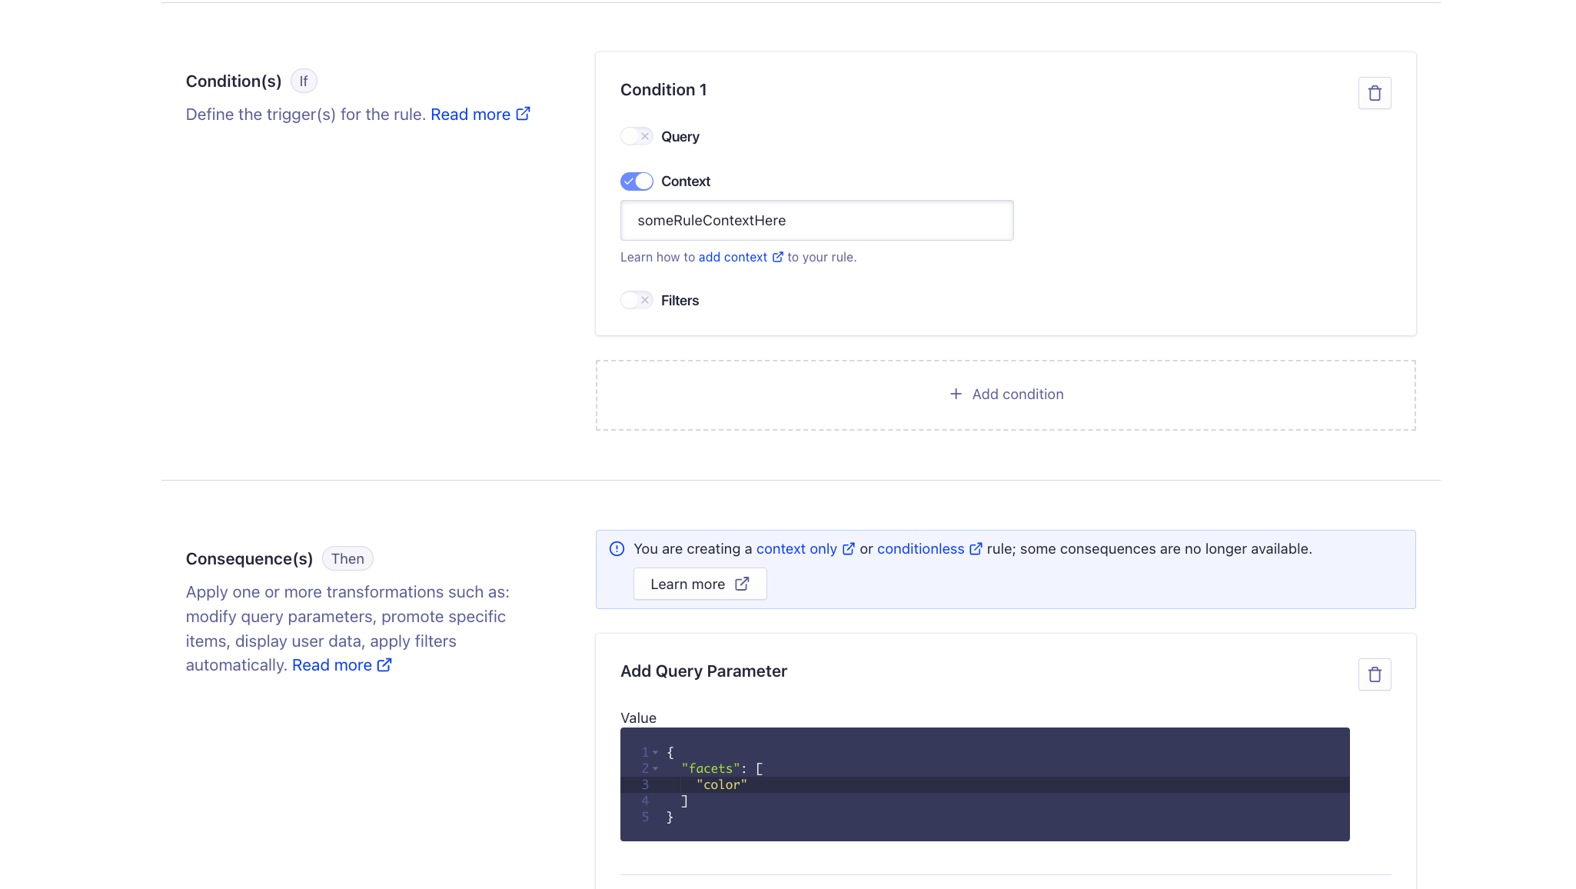Open Read more link under Condition(s)
Image resolution: width=1576 pixels, height=889 pixels.
(x=480, y=115)
